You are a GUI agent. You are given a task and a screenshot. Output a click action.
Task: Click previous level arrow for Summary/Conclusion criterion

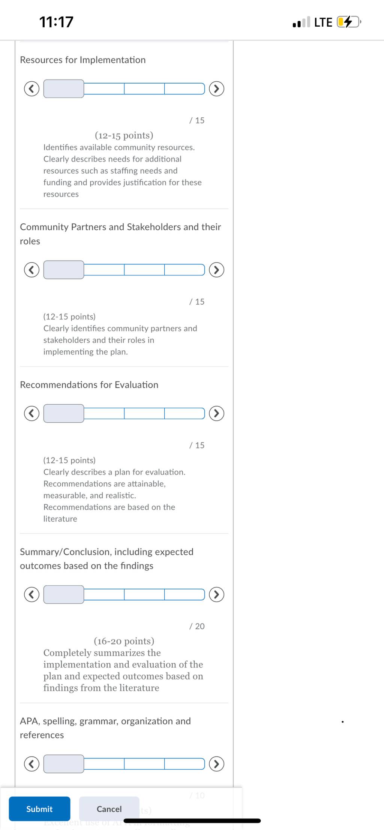point(31,594)
